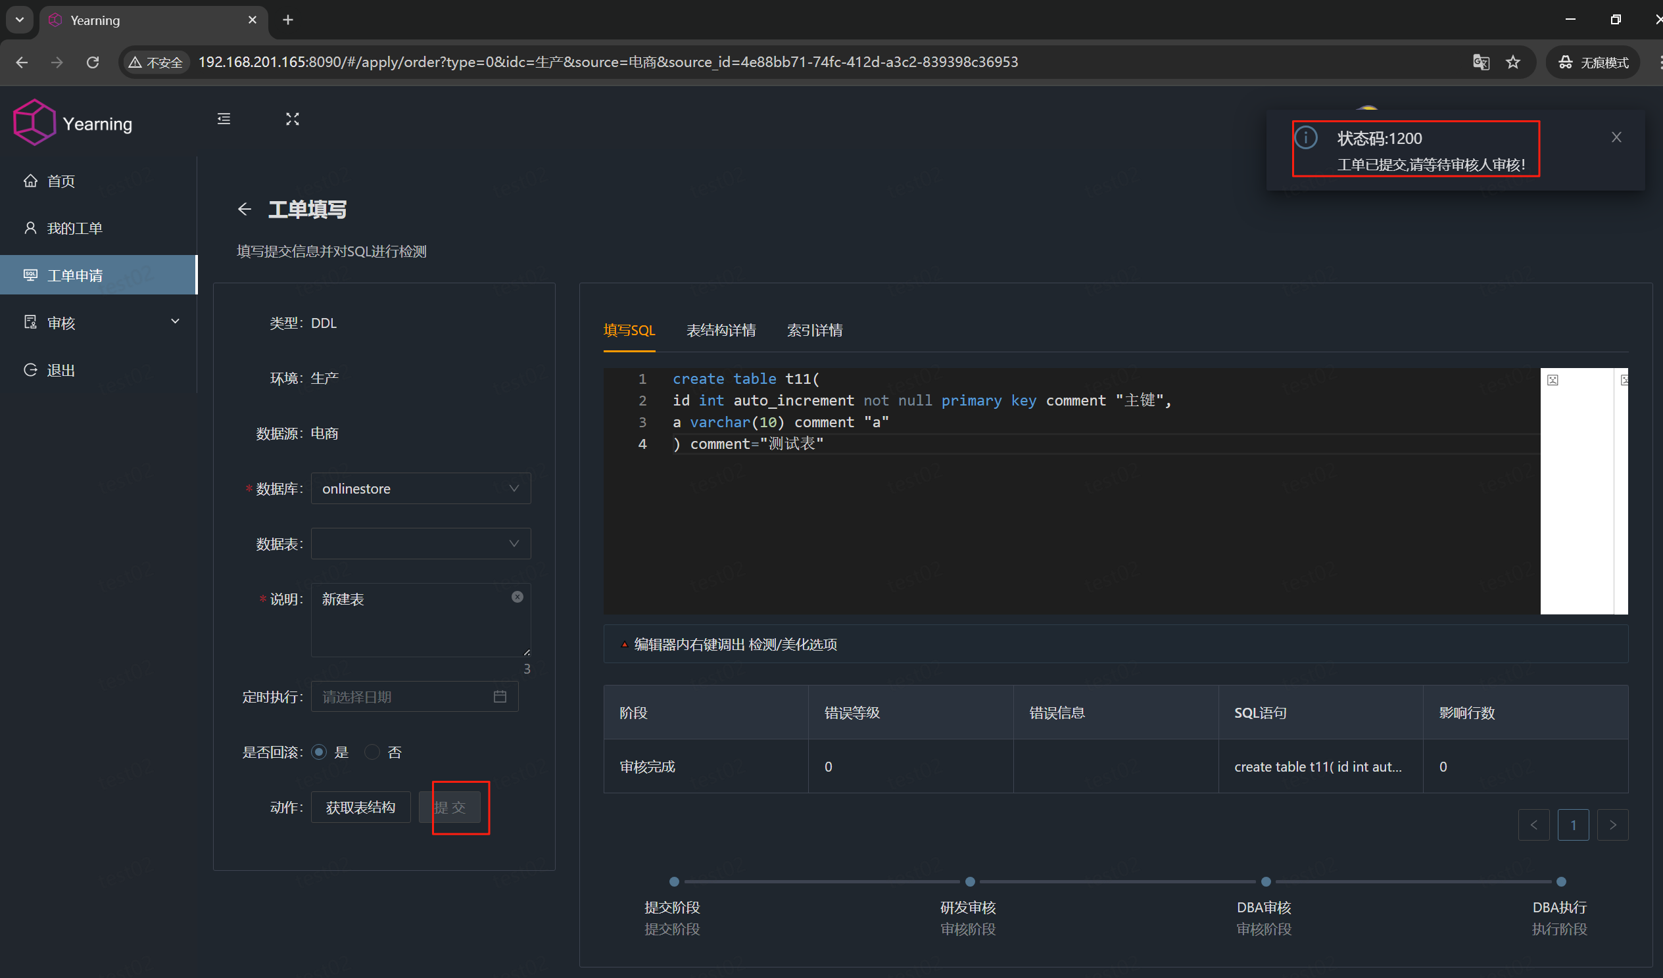Switch to the 索引详情 tab

tap(814, 330)
